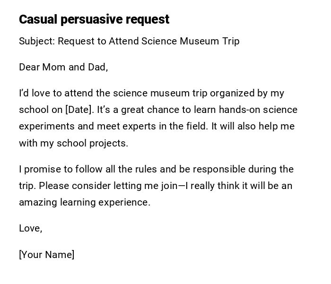
Task: Click the "Love," closing line
Action: tap(30, 228)
